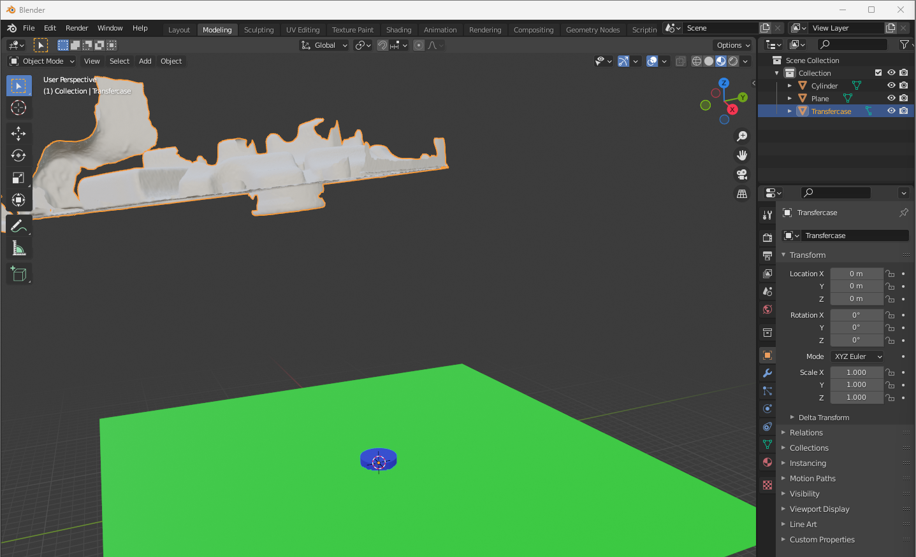Open the Object Mode dropdown
Screen dimensions: 916x557
tap(42, 61)
